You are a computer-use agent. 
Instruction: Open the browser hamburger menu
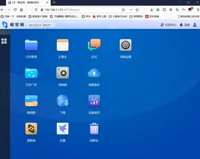click(198, 10)
